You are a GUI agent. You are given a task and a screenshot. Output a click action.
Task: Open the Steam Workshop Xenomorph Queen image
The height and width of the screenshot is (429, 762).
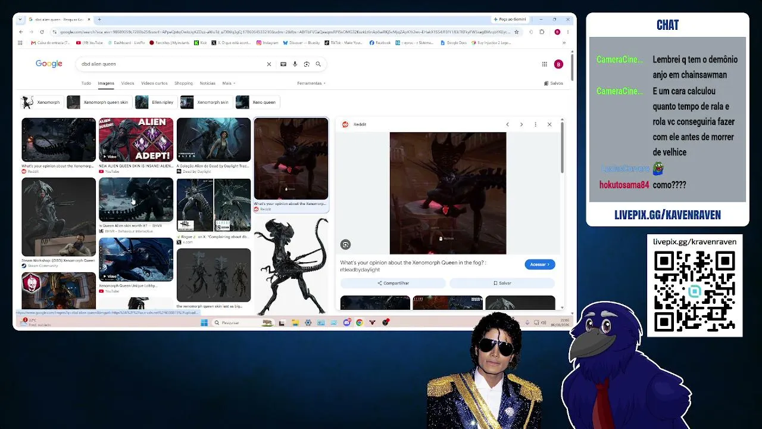(58, 217)
